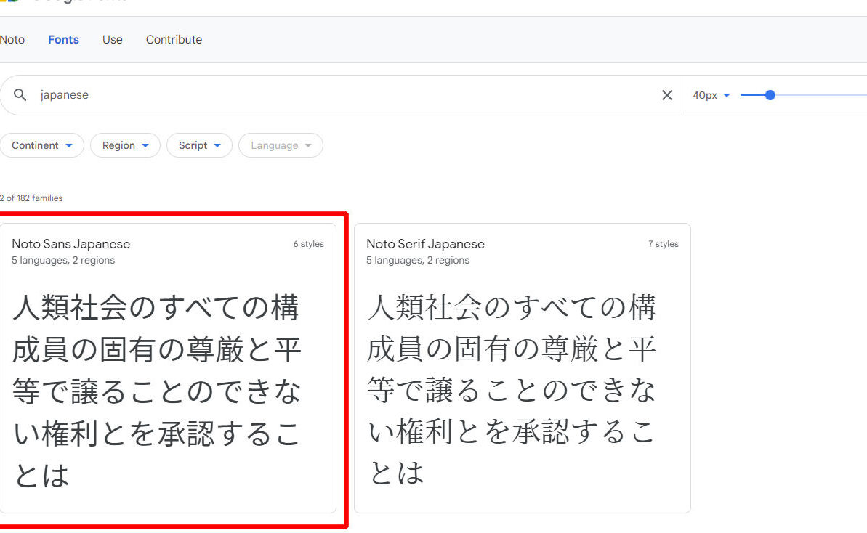The image size is (867, 533).
Task: Expand the Region filter dropdown
Action: tap(125, 145)
